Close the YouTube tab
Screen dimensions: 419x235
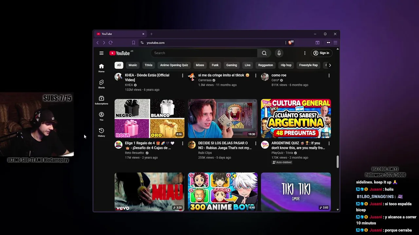click(x=143, y=34)
